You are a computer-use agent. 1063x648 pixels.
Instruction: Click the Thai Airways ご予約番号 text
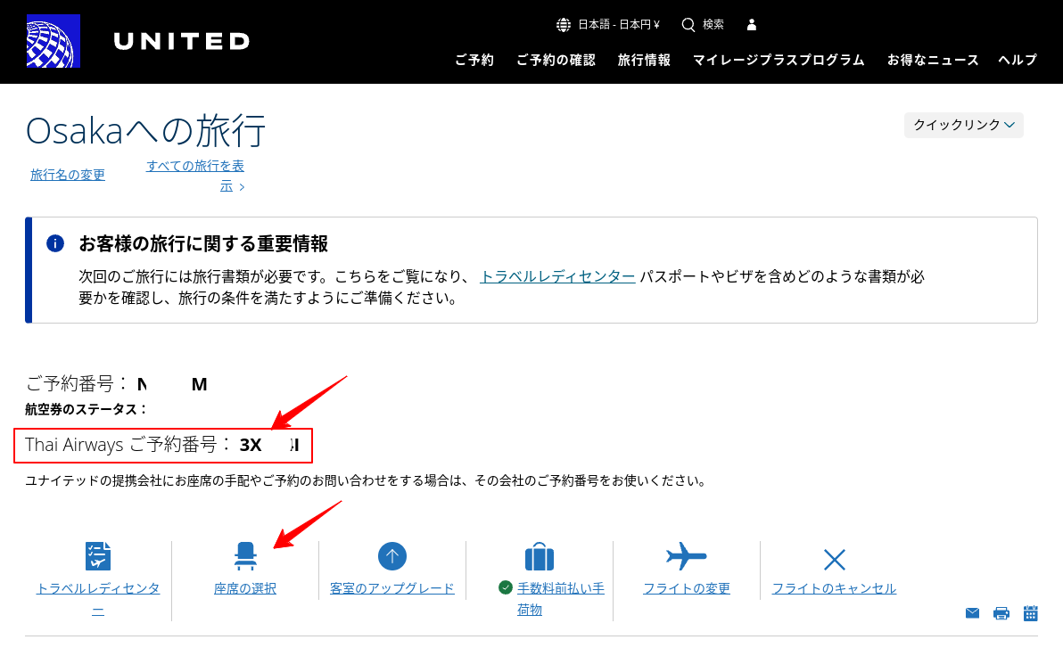click(x=162, y=445)
